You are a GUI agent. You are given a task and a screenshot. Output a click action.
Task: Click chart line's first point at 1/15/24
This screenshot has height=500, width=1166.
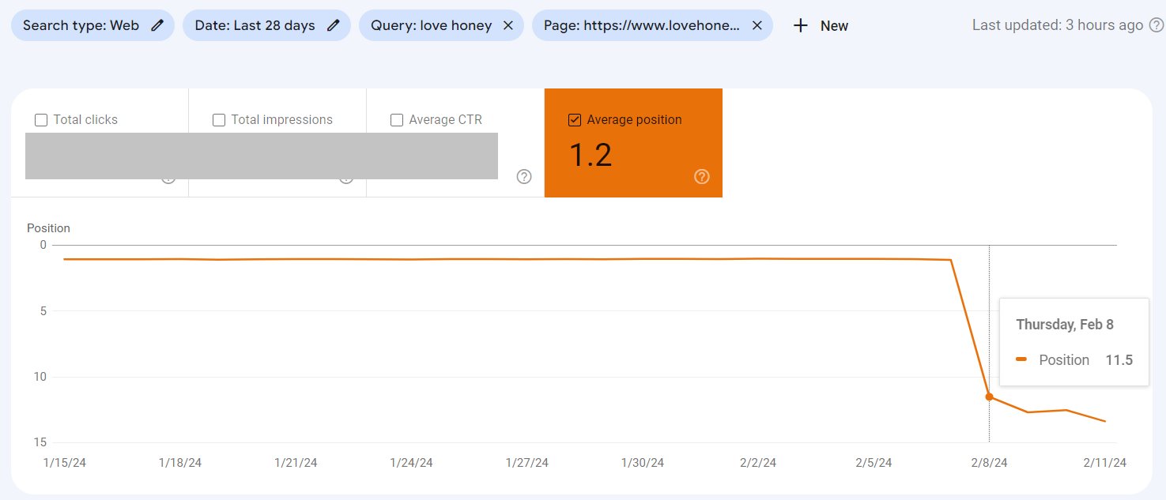click(65, 259)
